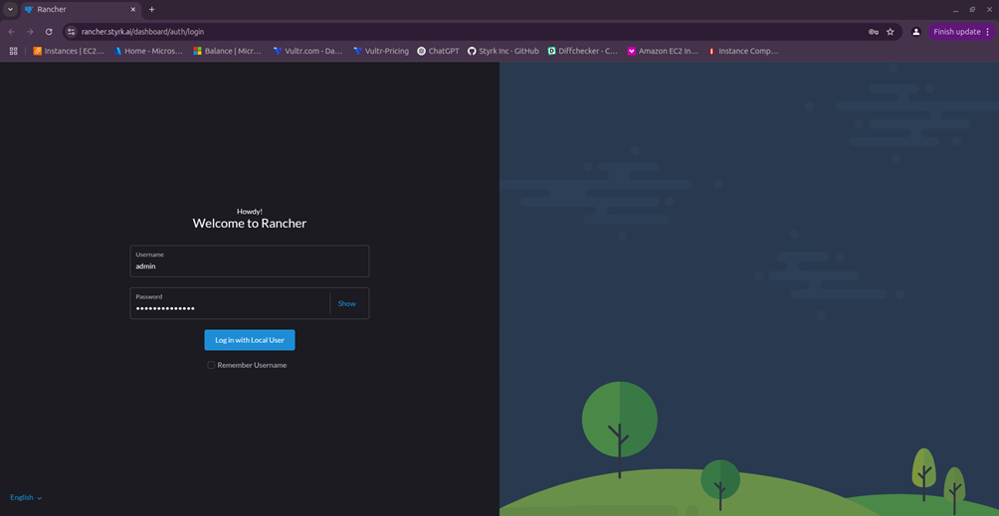Screen dimensions: 999x516
Task: Open a new tab with the plus button
Action: [151, 10]
